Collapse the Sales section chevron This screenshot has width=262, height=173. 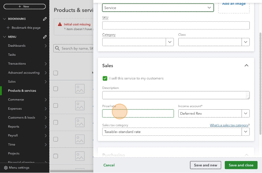[246, 66]
